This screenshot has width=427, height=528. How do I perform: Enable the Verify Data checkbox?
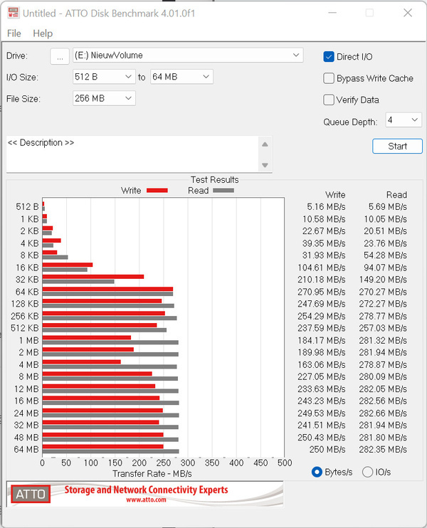328,100
